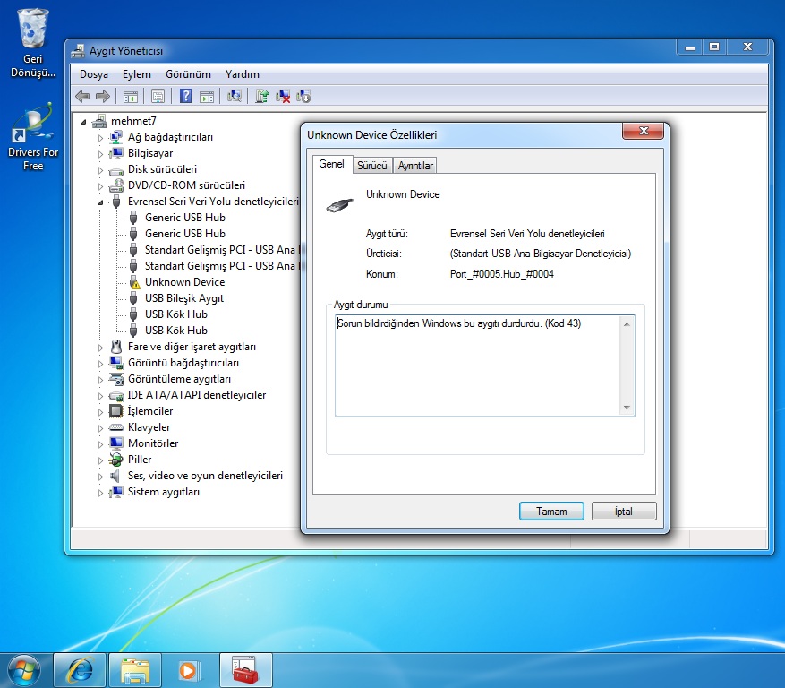Image resolution: width=785 pixels, height=688 pixels.
Task: Click the uninstall device icon with red X
Action: 283,96
